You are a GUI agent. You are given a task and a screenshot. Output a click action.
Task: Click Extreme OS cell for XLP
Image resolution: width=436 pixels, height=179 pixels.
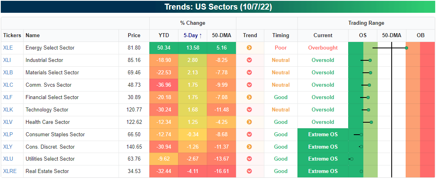tap(323, 134)
